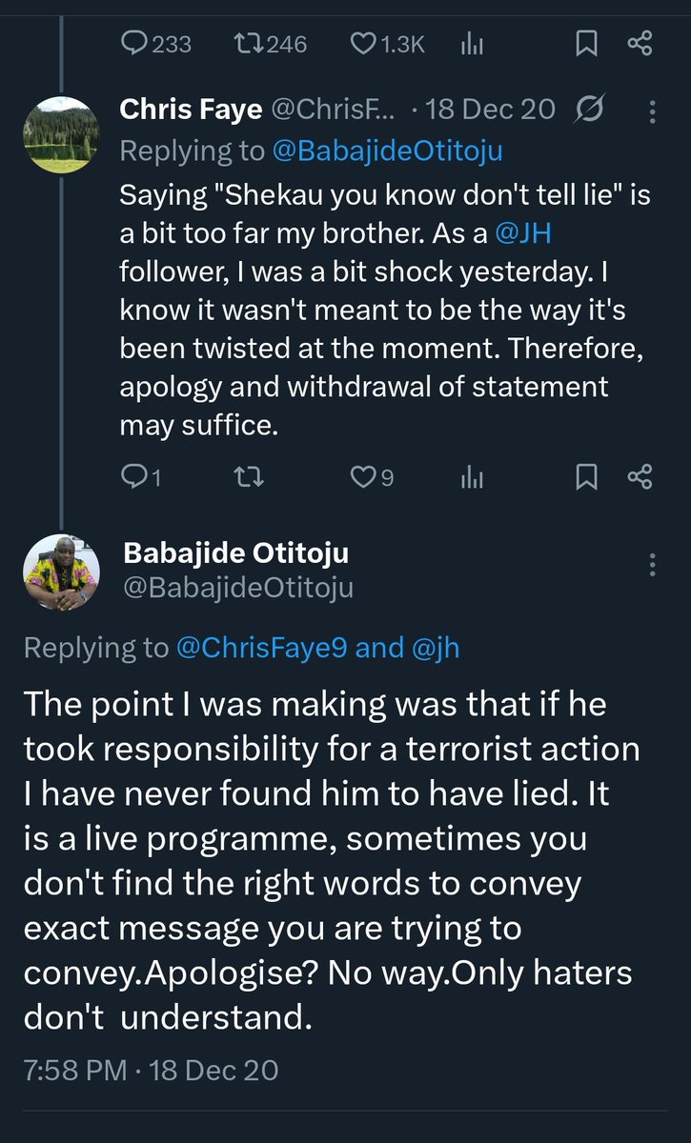Bookmark Chris Faye's tweet
The height and width of the screenshot is (1143, 691).
[x=588, y=477]
